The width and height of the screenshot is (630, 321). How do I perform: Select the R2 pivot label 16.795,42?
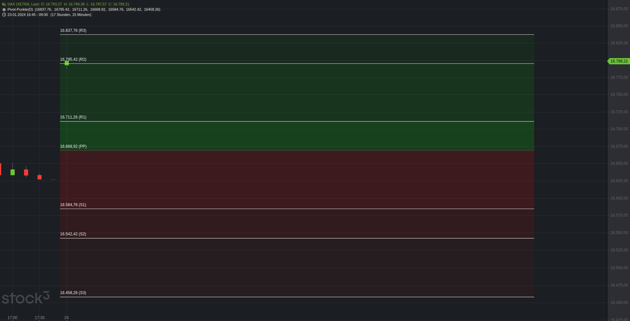(73, 59)
